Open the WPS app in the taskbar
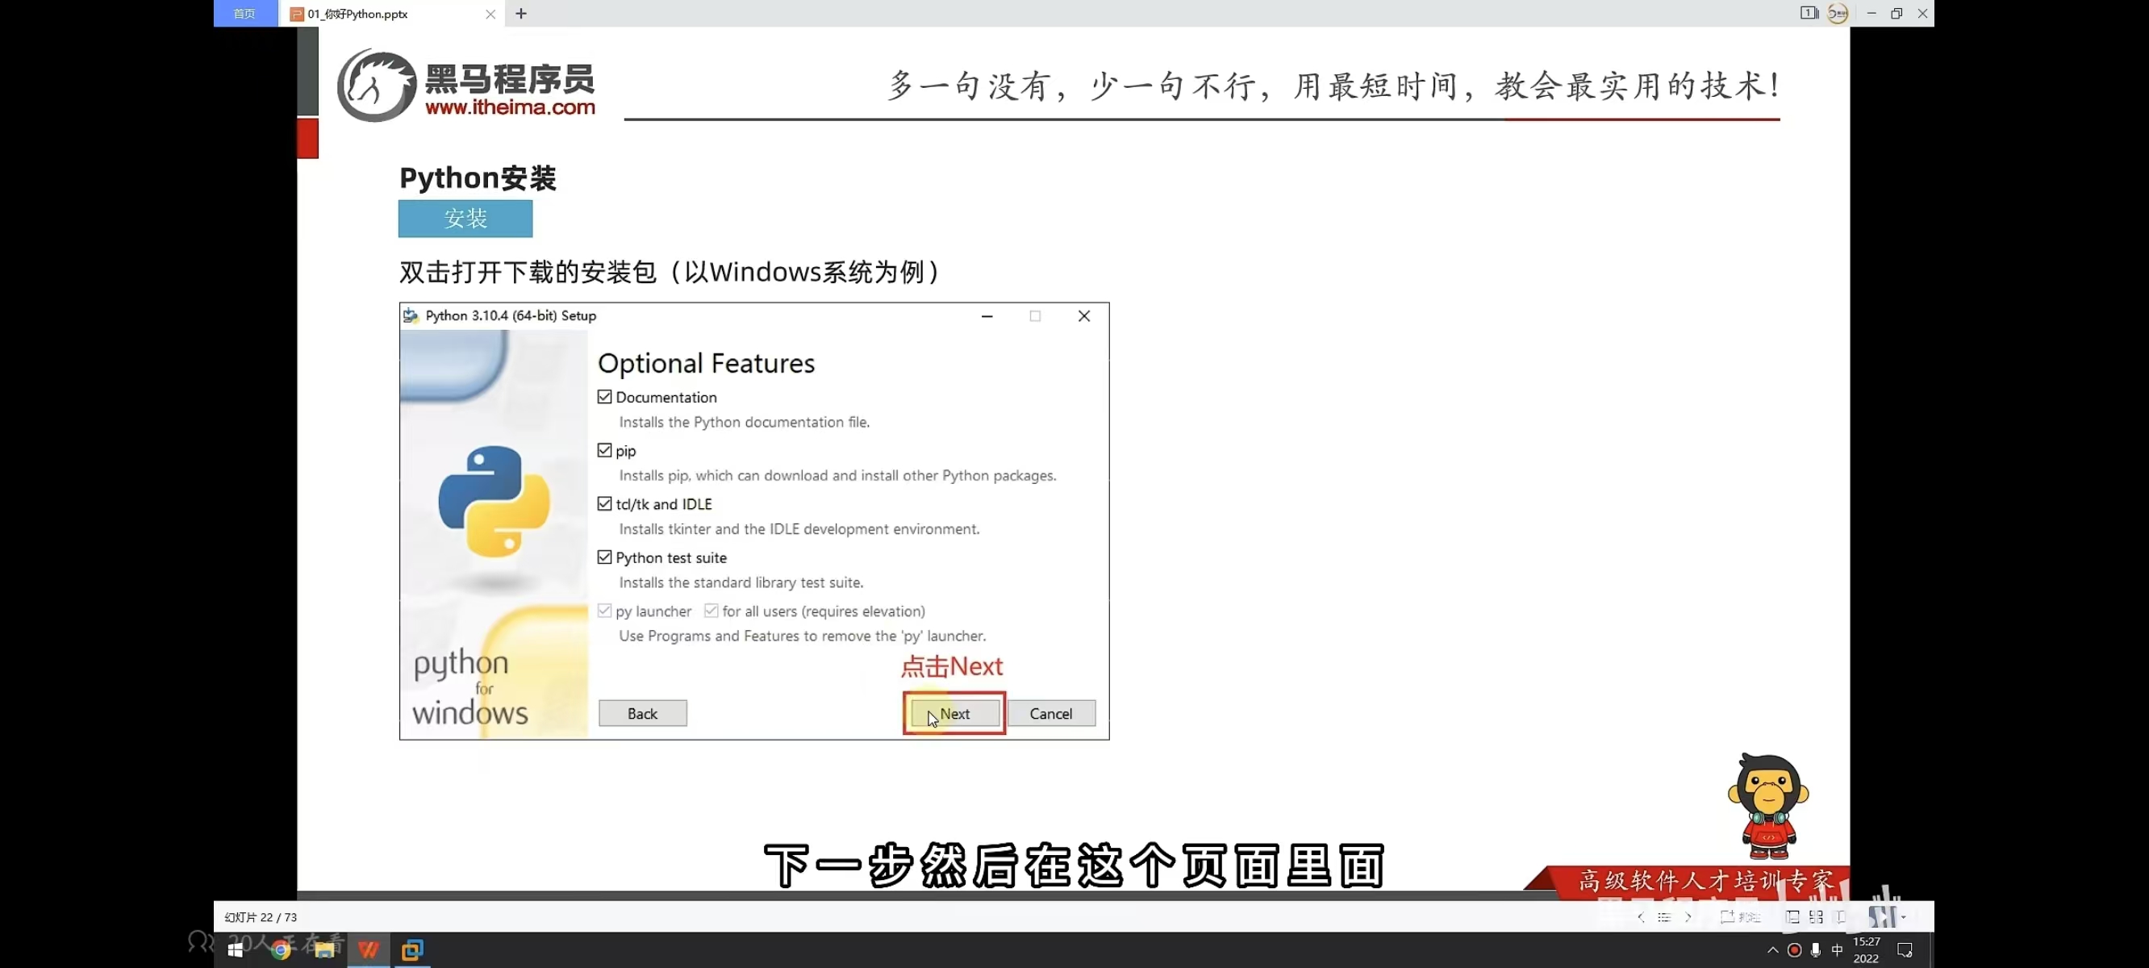The image size is (2149, 968). coord(369,949)
